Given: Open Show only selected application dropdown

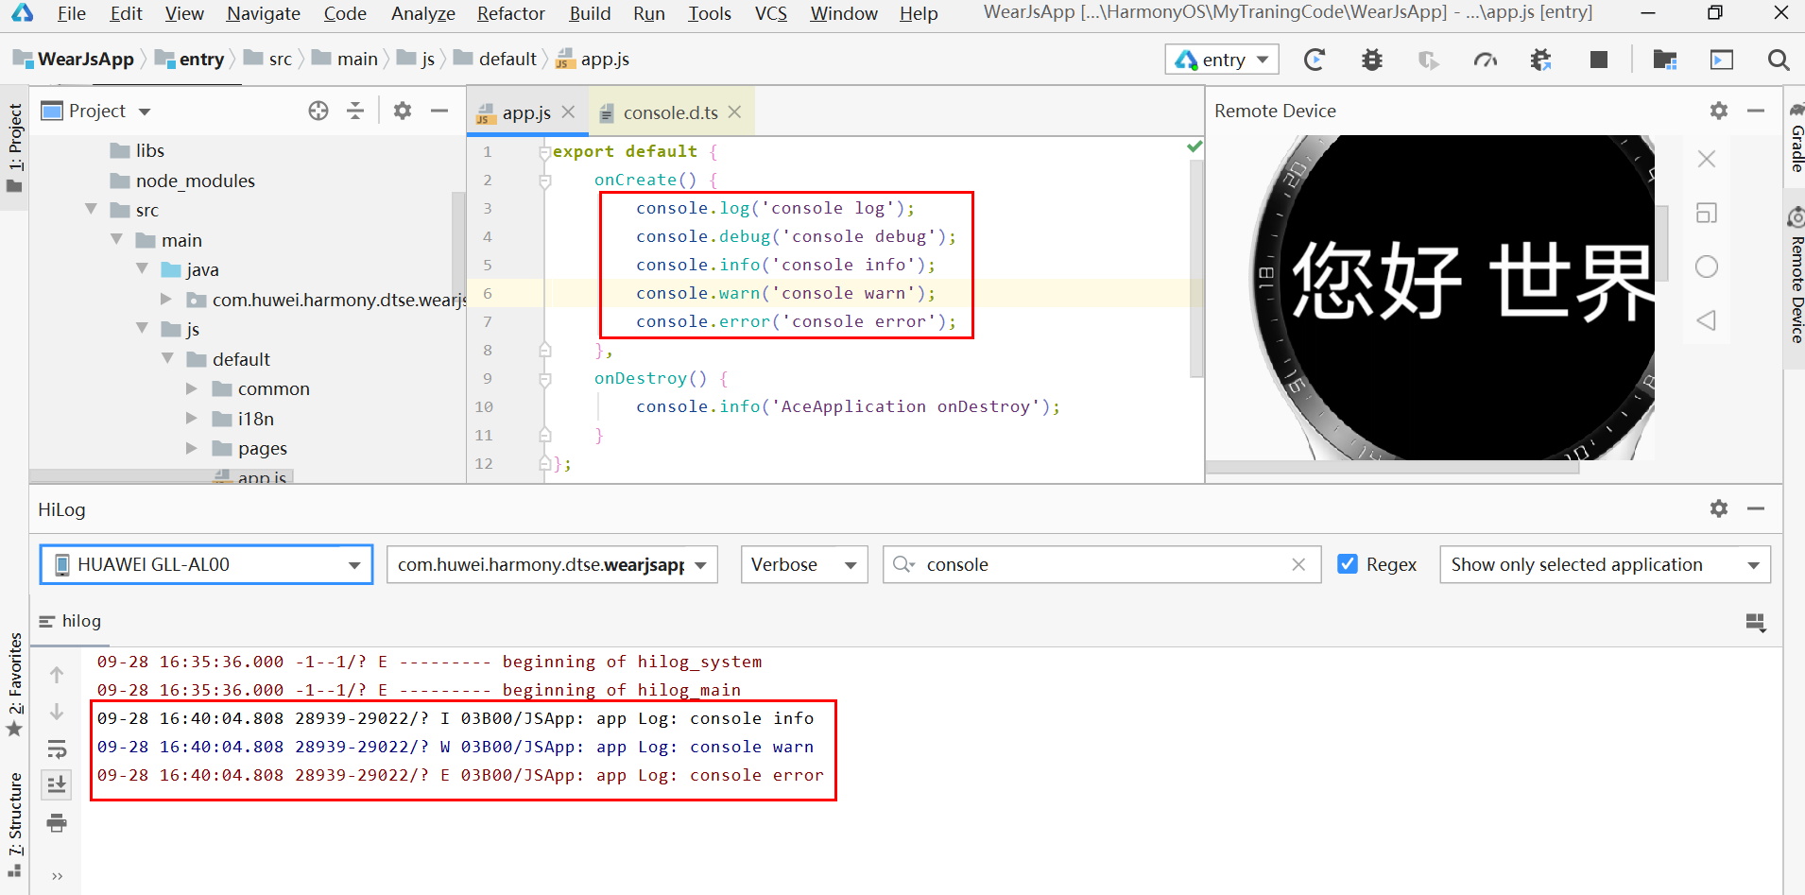Looking at the screenshot, I should (1605, 564).
